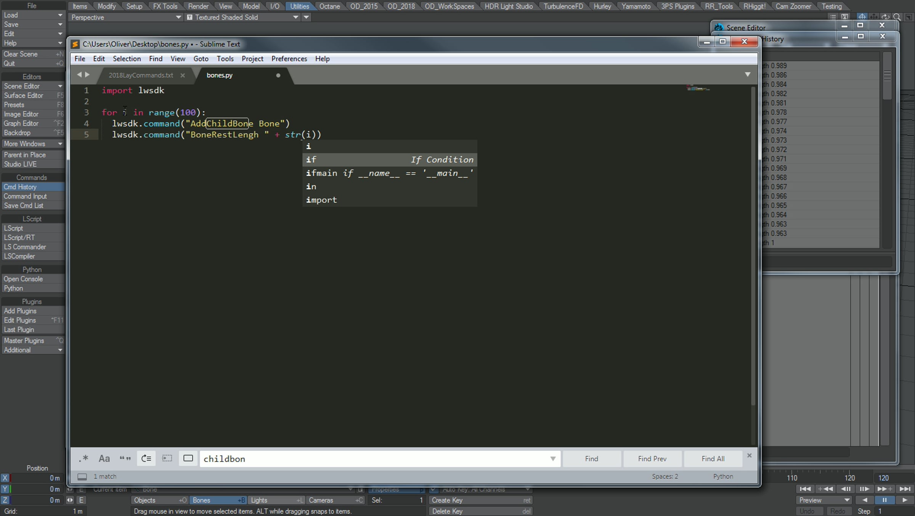This screenshot has height=516, width=915.
Task: Click viewport center crosshair icon
Action: (862, 17)
